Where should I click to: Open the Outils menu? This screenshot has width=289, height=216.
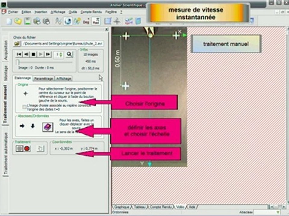73,12
